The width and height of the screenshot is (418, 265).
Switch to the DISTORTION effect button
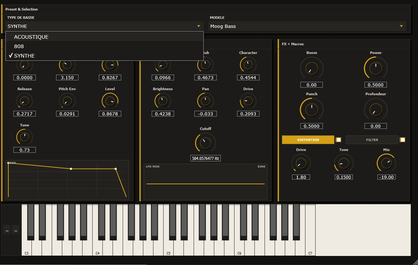pos(308,140)
